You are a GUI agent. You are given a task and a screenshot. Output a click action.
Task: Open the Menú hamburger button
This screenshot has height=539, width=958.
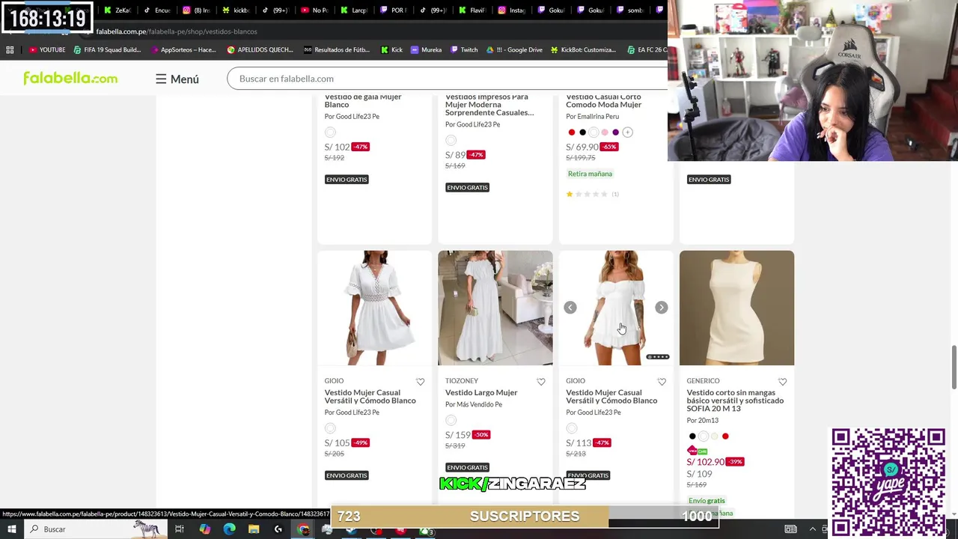click(177, 79)
